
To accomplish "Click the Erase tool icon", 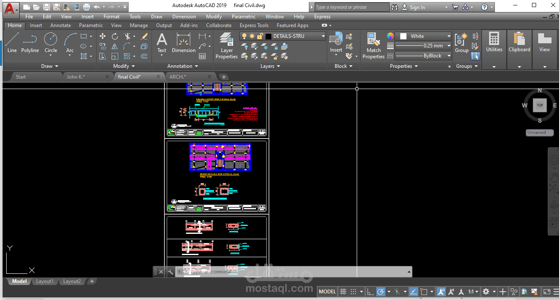I will [144, 36].
